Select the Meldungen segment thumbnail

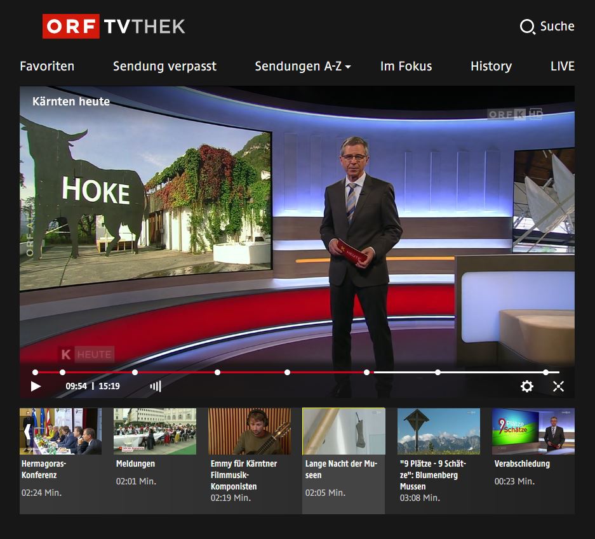tap(155, 432)
